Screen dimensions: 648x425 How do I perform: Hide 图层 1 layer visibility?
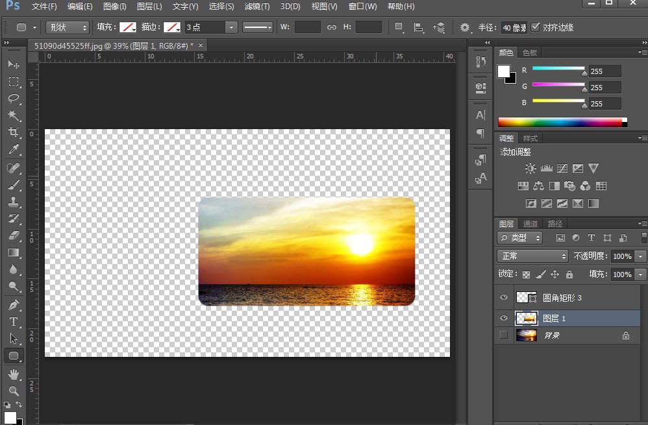point(504,318)
